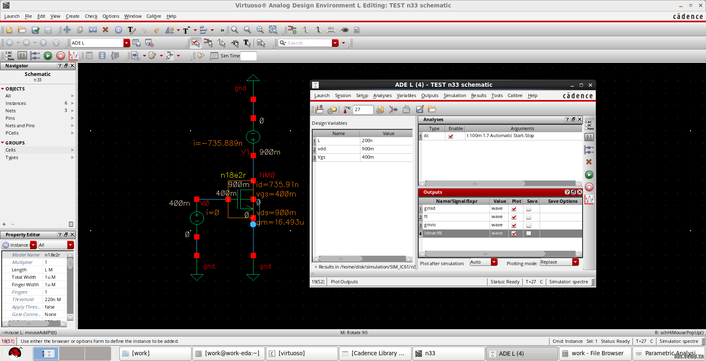Screen dimensions: 706x361
Task: Click the New file icon in main toolbar
Action: point(9,30)
